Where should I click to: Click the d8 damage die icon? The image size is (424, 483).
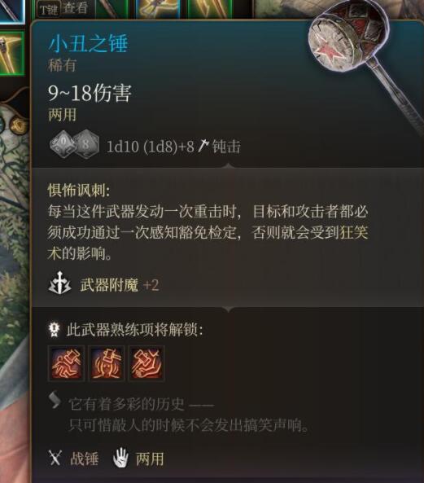pyautogui.click(x=86, y=144)
